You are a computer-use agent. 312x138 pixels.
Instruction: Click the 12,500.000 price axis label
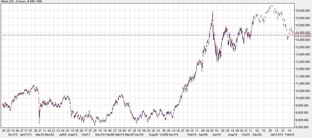tap(303, 61)
